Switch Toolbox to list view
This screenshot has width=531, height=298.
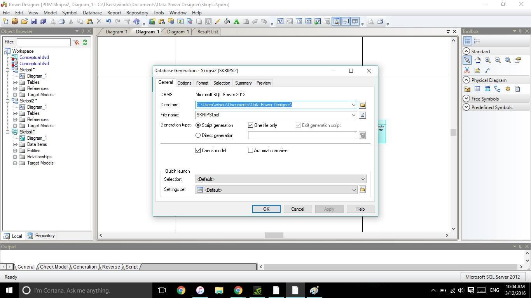pos(477,41)
